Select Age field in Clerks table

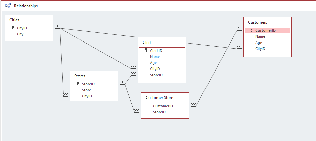click(153, 63)
